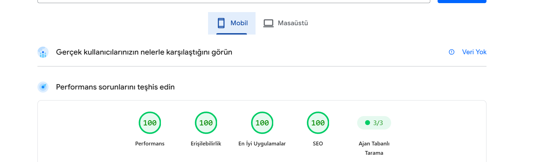
Task: Click the Lighthouse icon beside Performans sorunlarını
Action: tap(43, 87)
